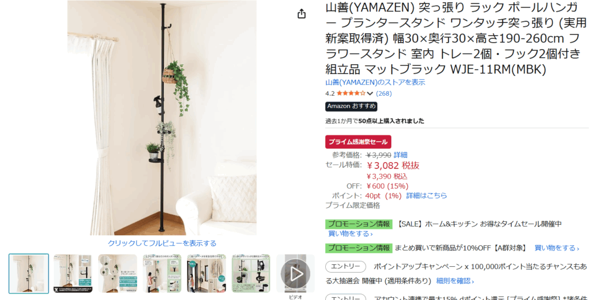Play the product video thumbnail
599x300 pixels.
295,273
